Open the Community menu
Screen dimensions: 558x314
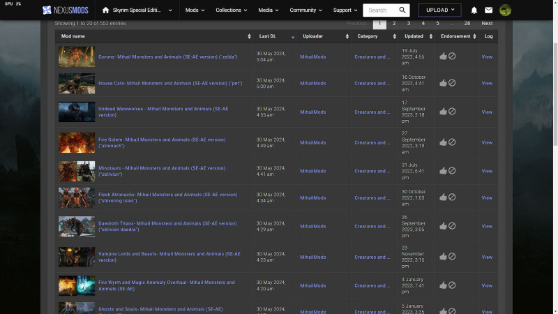tap(306, 10)
